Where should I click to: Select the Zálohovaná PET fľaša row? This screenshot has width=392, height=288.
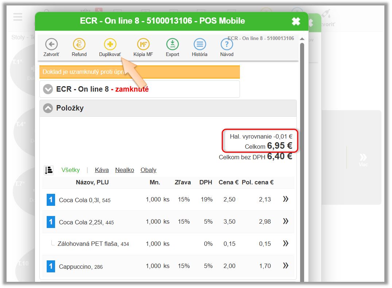[93, 244]
